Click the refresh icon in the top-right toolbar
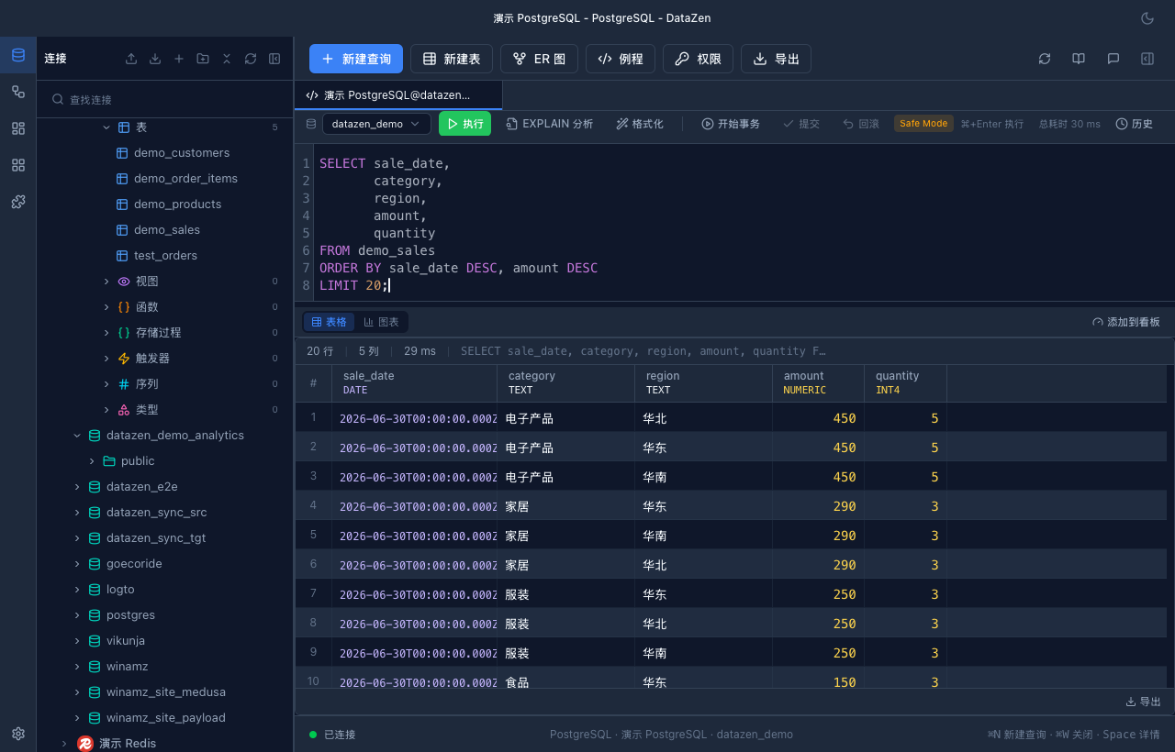 click(x=1045, y=59)
